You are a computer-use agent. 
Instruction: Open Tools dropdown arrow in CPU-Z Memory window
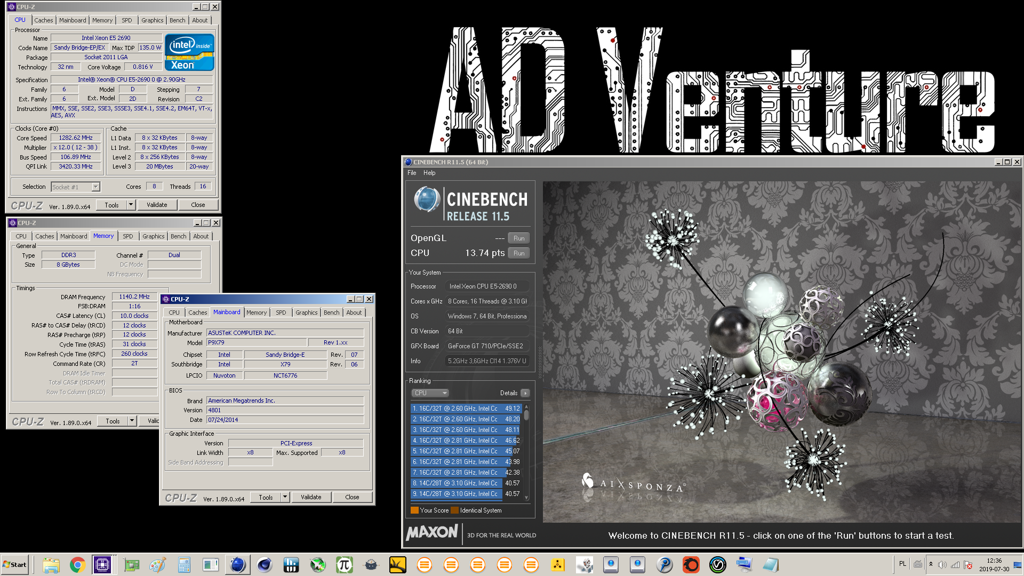tap(132, 421)
